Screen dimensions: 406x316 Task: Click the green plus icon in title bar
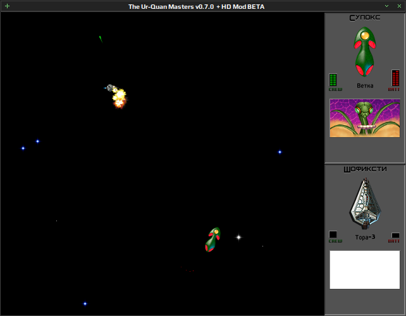tap(7, 6)
